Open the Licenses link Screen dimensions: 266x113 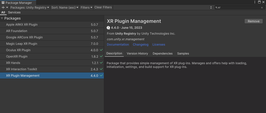[159, 45]
